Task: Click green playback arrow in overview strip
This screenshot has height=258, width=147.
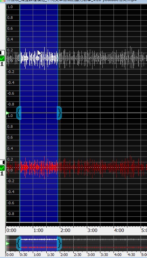Action: 7,243
